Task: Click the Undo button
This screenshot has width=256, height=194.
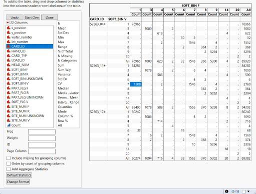Action: click(15, 17)
